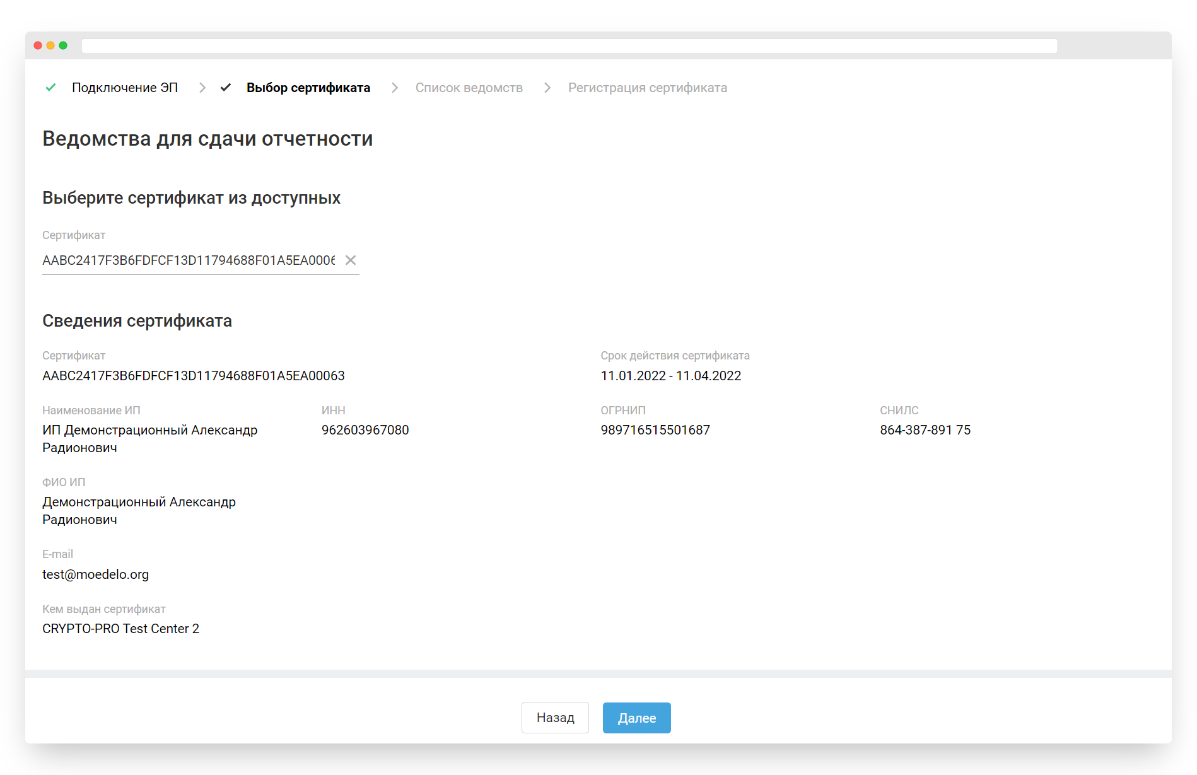The image size is (1197, 775).
Task: Click chevron before Регистрация сертификата step
Action: tap(547, 88)
